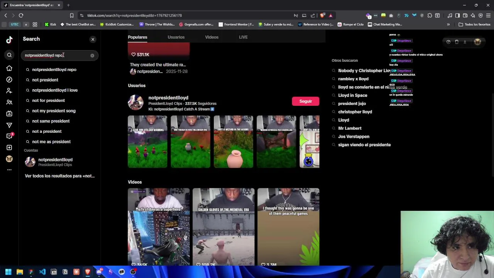494x278 pixels.
Task: Click related search 'Jos Verstappen'
Action: pyautogui.click(x=354, y=137)
